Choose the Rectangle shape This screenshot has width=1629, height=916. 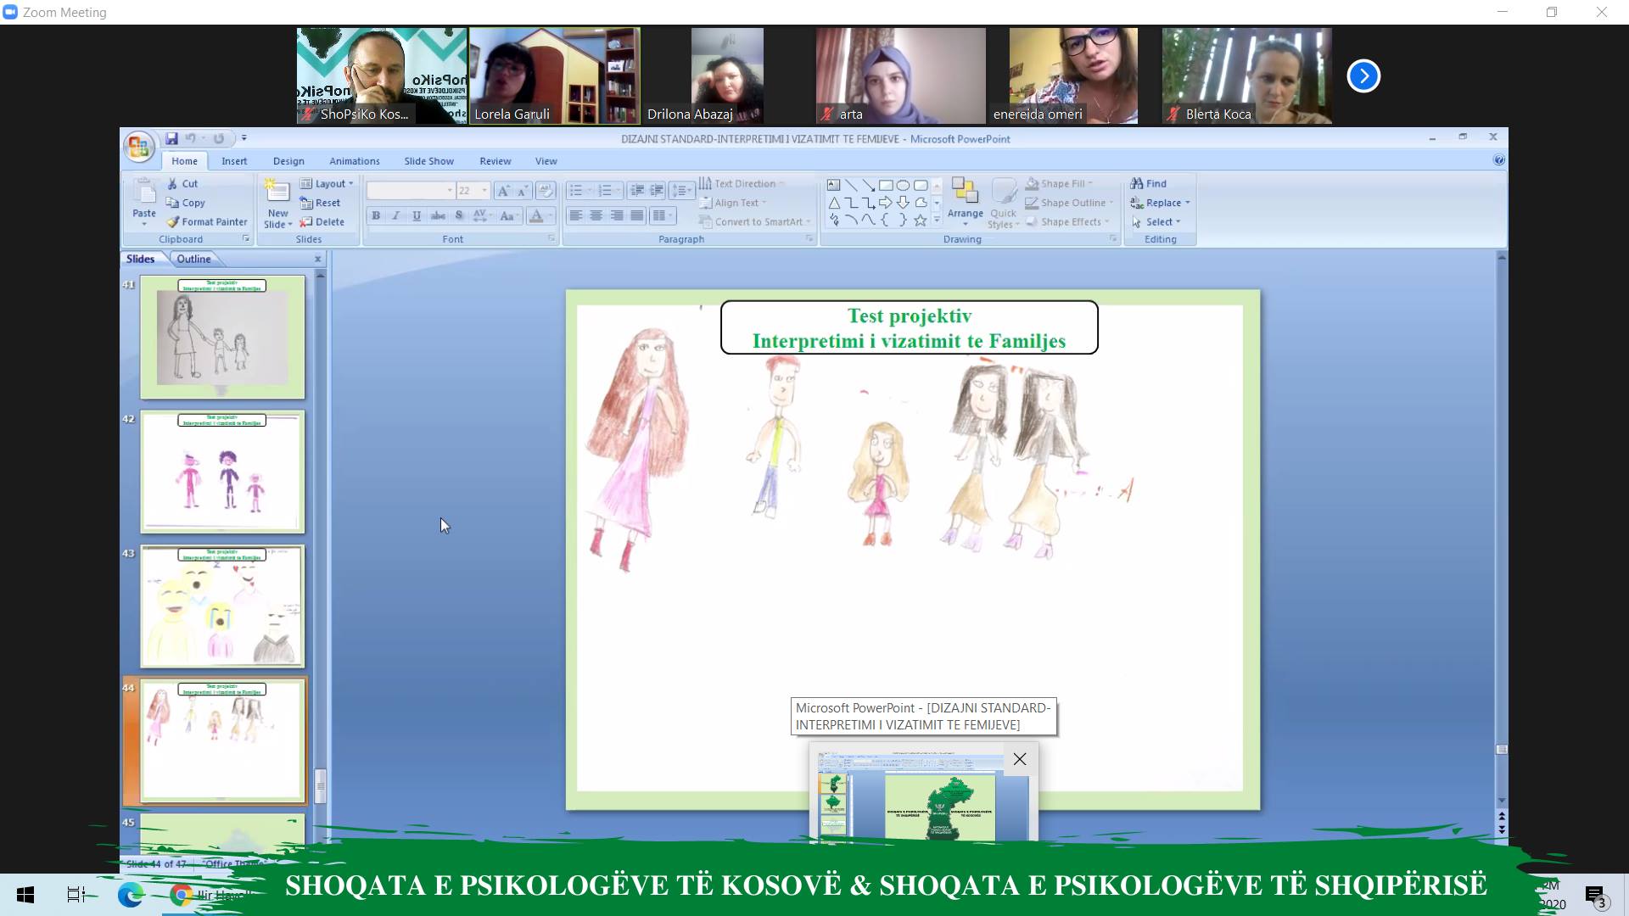pos(886,185)
